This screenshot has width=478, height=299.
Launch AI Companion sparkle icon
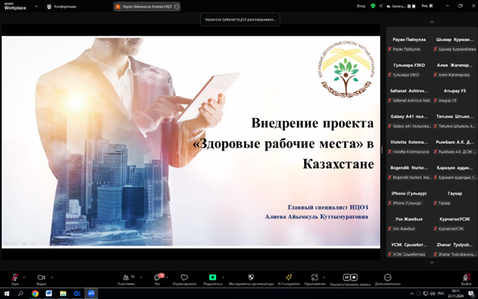click(x=289, y=279)
